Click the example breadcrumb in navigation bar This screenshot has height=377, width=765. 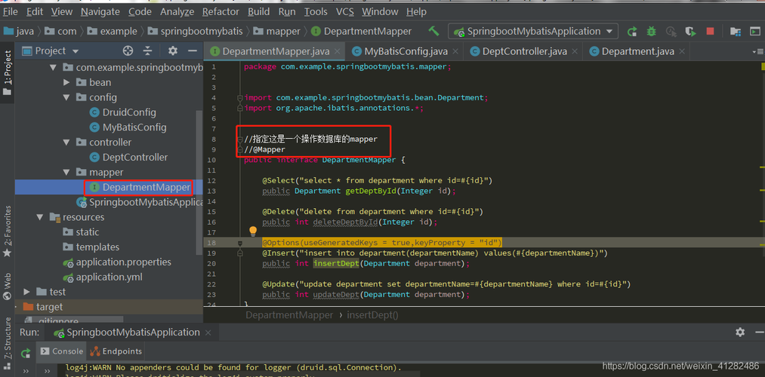coord(113,32)
